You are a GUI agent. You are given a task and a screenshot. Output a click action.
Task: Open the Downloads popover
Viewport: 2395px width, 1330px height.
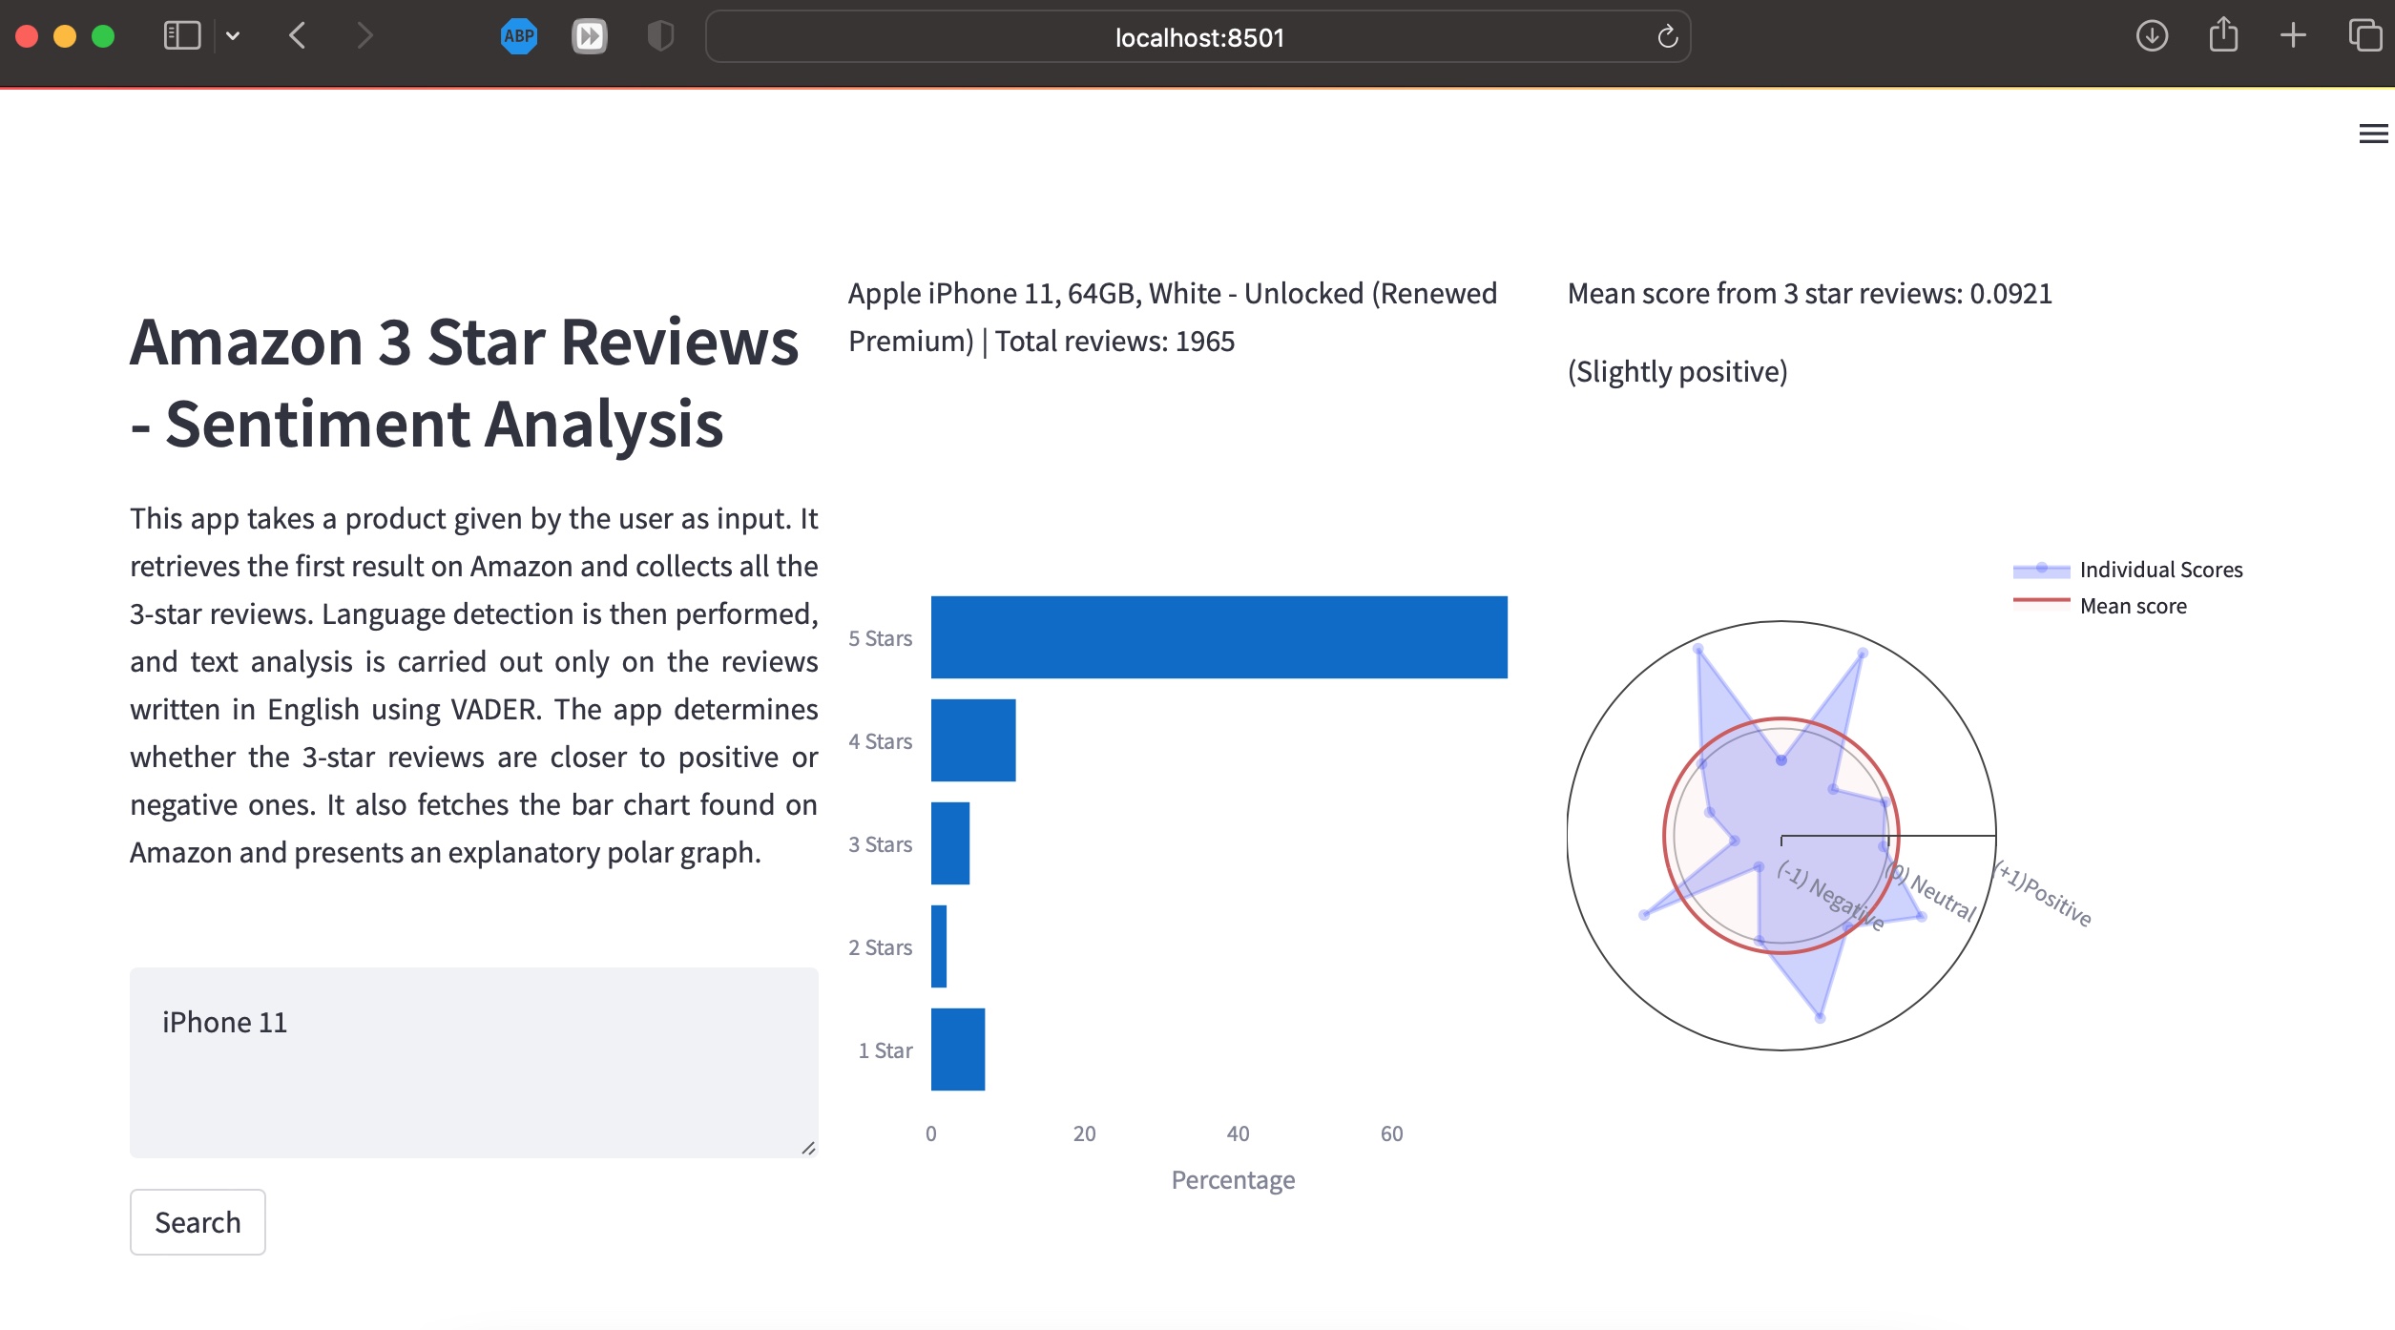[x=2152, y=35]
